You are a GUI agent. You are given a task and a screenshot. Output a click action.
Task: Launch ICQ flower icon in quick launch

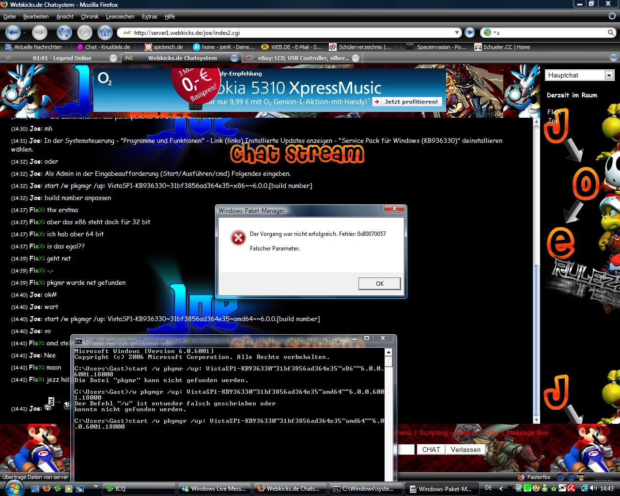tap(58, 489)
